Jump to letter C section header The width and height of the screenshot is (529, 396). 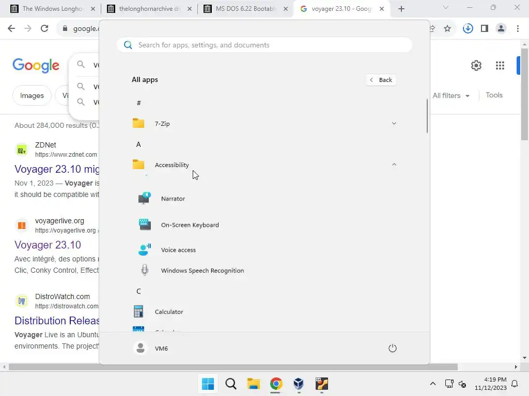[x=138, y=291]
